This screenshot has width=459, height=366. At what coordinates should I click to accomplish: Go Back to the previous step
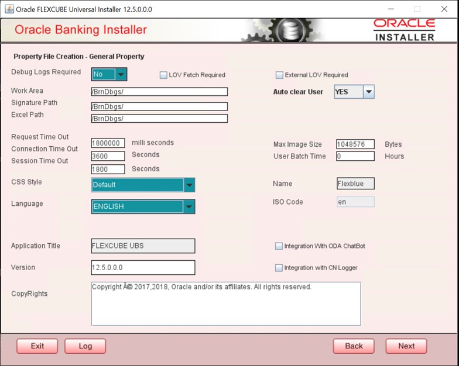(354, 346)
